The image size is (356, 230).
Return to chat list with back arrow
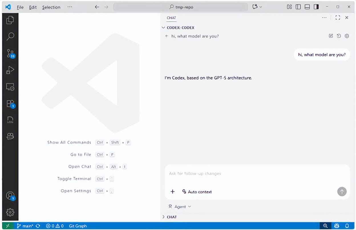(167, 36)
